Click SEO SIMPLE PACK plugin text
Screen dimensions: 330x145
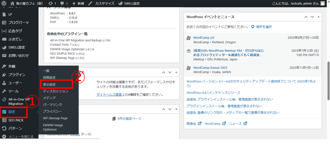coord(67,53)
